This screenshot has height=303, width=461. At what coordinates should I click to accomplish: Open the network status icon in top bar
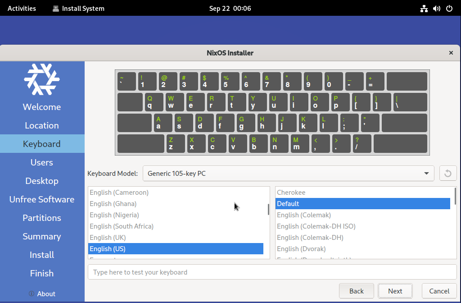pyautogui.click(x=424, y=9)
